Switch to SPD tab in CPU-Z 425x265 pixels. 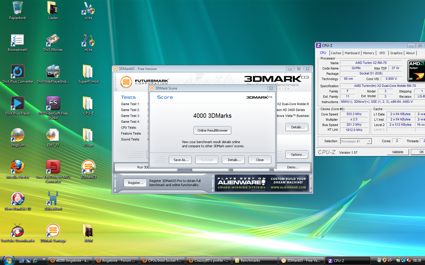click(x=382, y=53)
